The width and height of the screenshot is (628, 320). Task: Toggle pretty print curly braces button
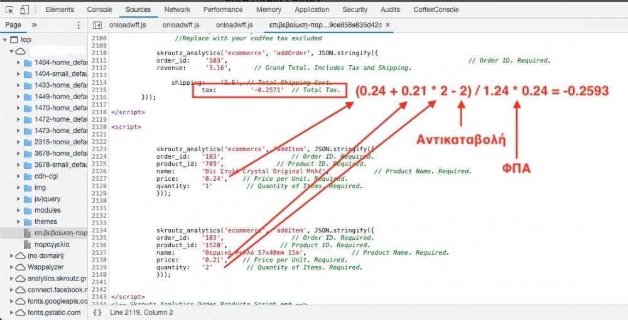coord(97,312)
